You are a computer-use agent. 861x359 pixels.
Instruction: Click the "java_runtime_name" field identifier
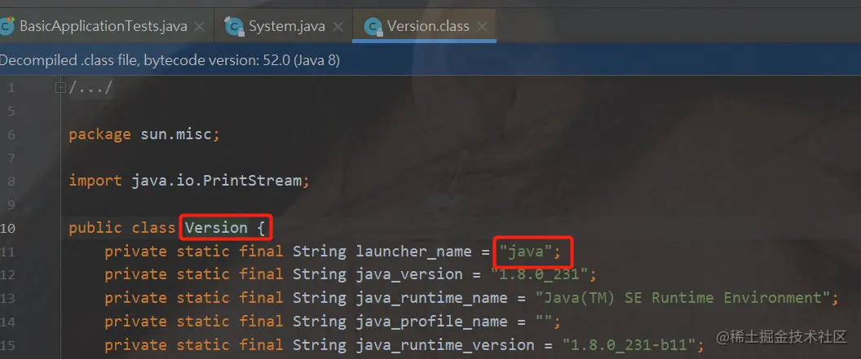click(431, 298)
